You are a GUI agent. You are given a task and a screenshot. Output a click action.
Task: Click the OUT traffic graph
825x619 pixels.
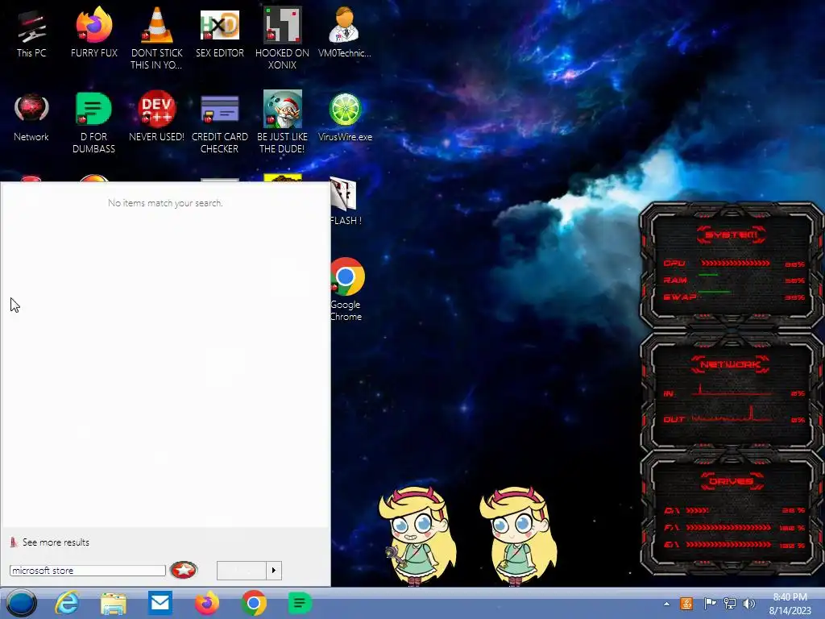click(x=733, y=415)
